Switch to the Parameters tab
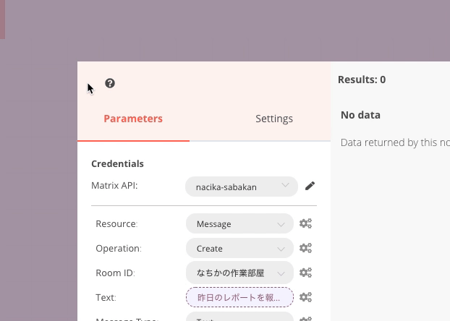This screenshot has height=321, width=450. click(x=133, y=119)
